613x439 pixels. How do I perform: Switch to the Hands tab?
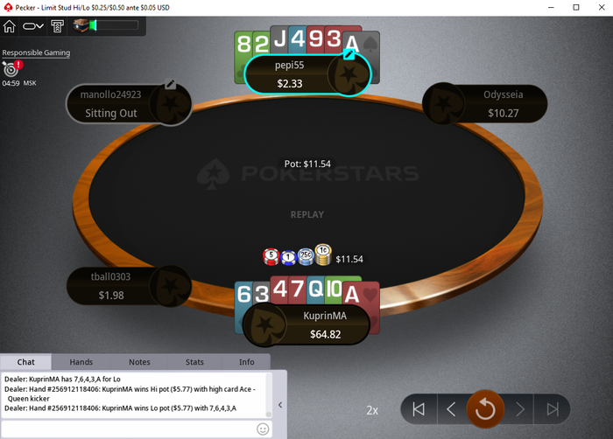pyautogui.click(x=81, y=362)
